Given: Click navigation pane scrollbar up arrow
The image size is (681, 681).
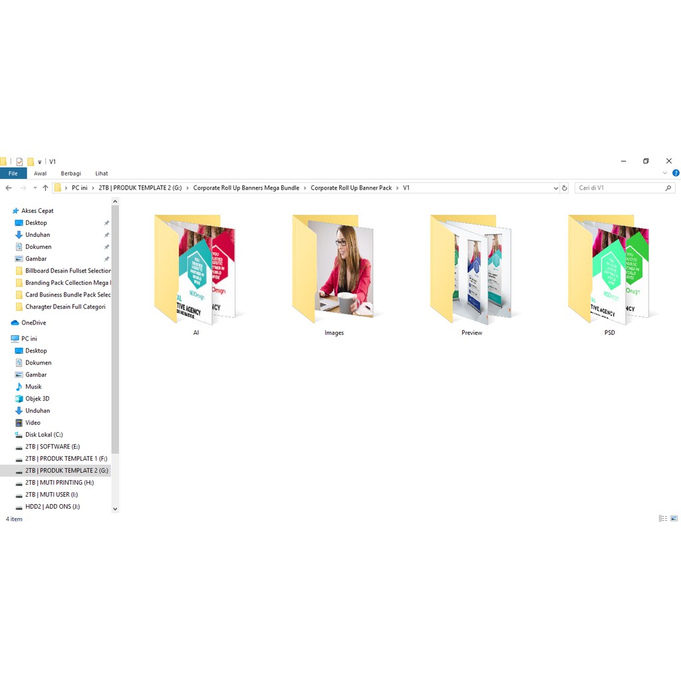Looking at the screenshot, I should point(115,202).
